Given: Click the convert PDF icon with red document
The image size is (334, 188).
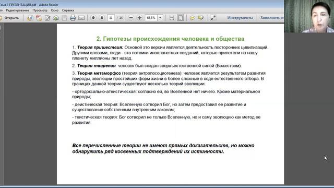Looking at the screenshot, I should (39, 18).
